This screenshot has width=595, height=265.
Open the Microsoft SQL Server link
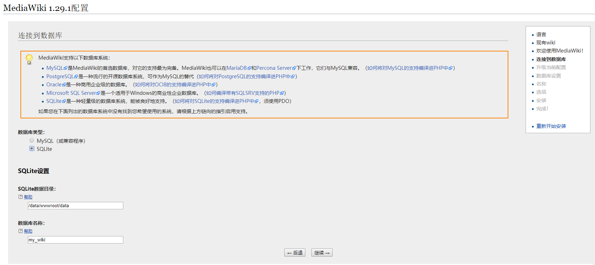(x=73, y=93)
